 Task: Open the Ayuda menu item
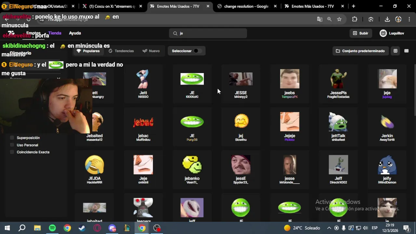[x=75, y=33]
